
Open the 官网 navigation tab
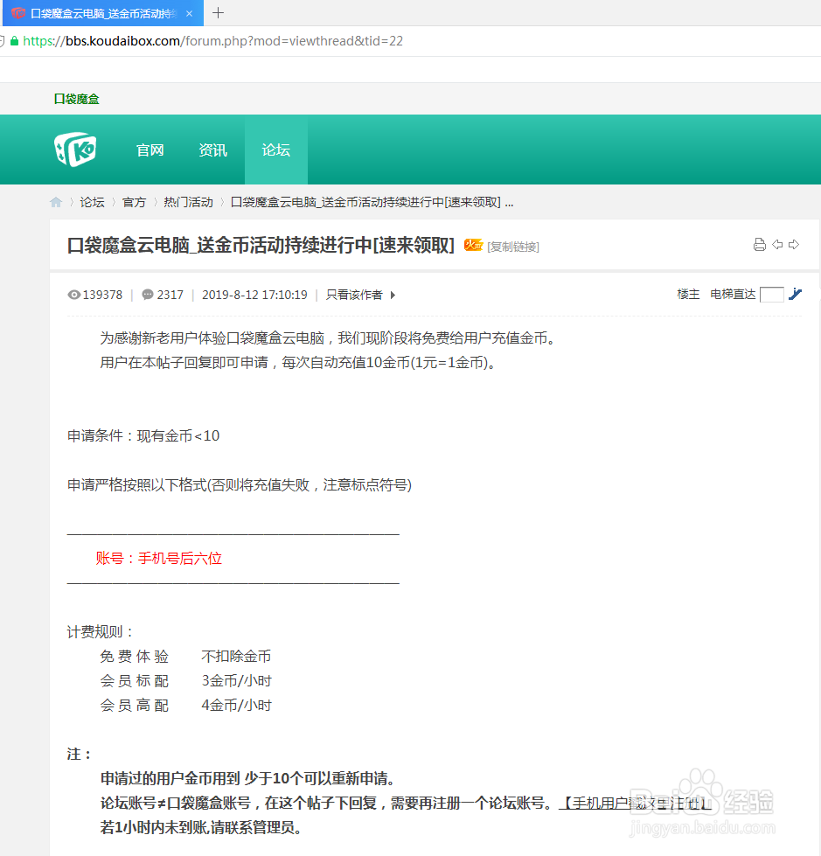pos(150,150)
